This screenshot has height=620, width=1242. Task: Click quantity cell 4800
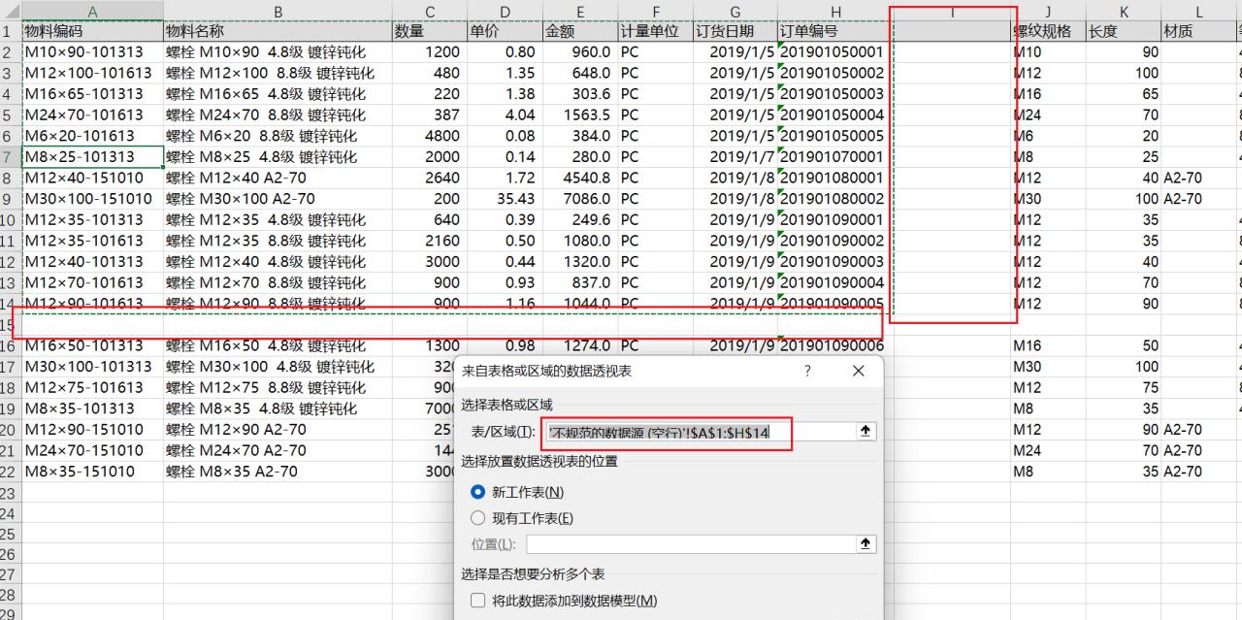(429, 136)
